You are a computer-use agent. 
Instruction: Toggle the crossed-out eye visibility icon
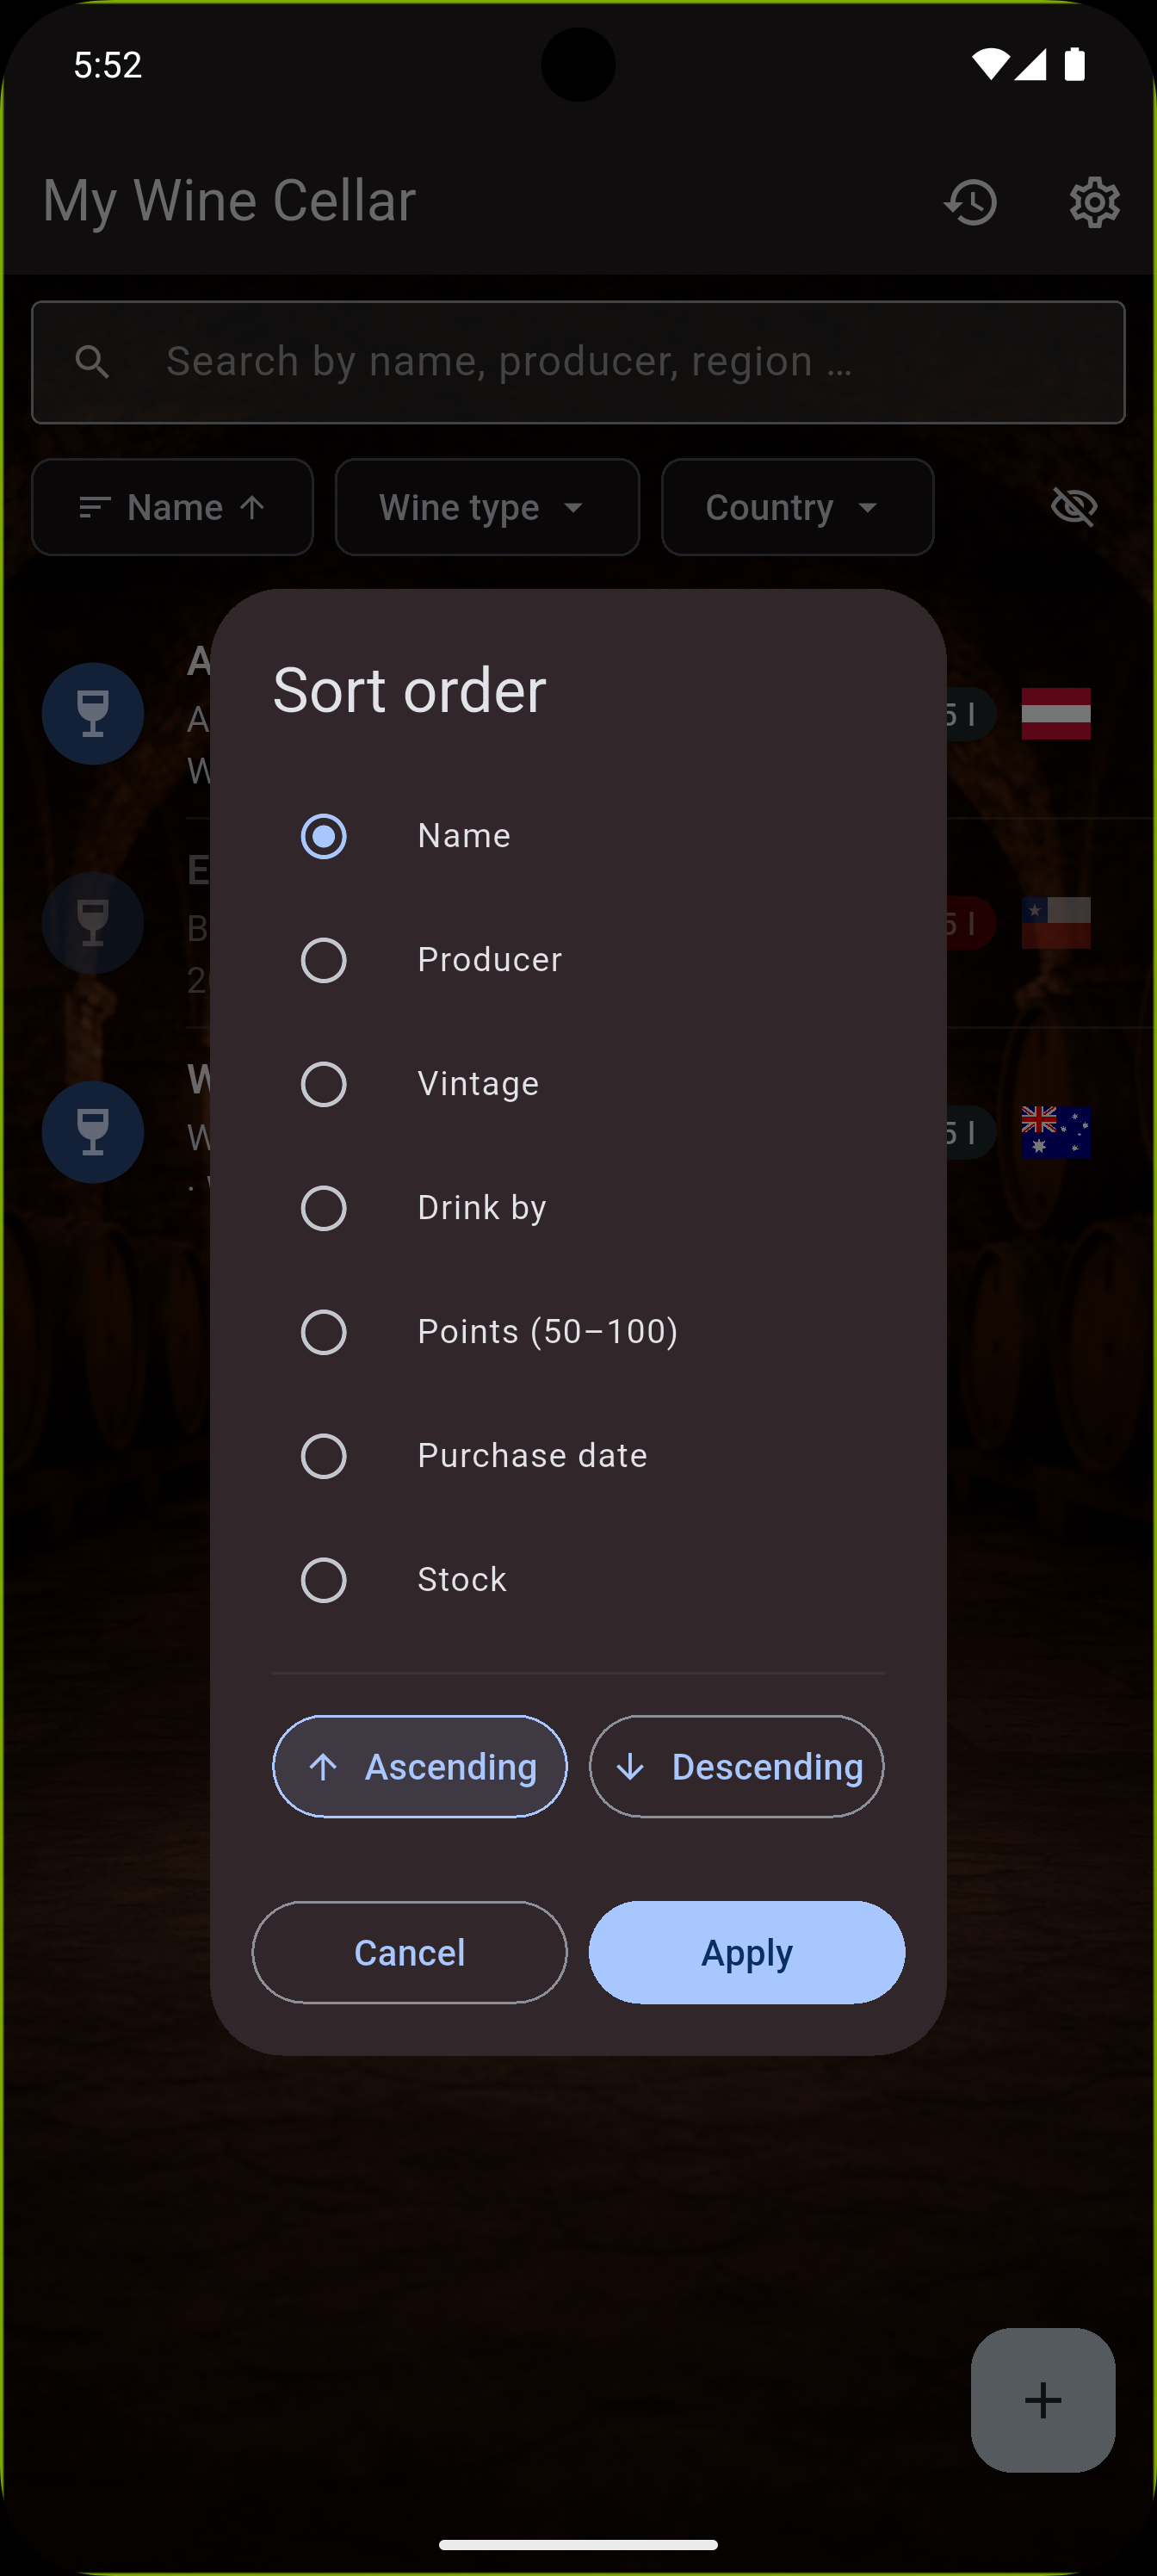pos(1074,507)
